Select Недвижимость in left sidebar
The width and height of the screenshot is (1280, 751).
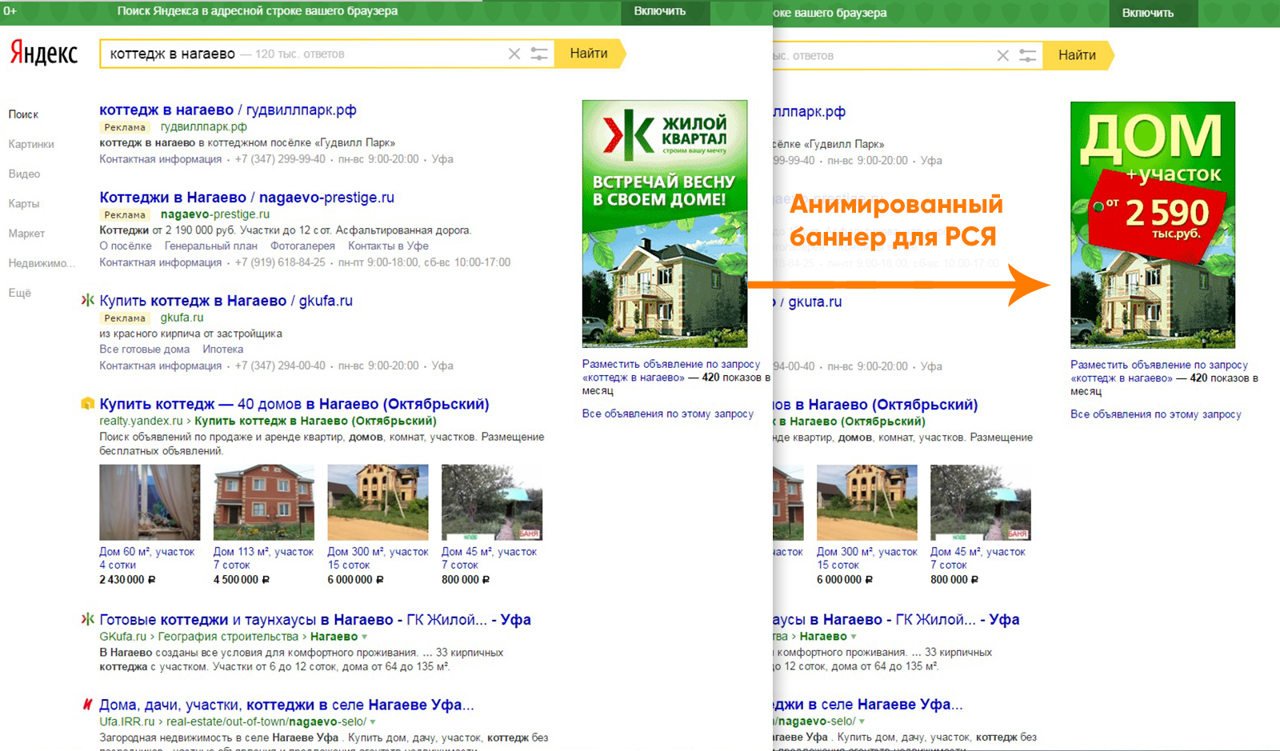[42, 263]
